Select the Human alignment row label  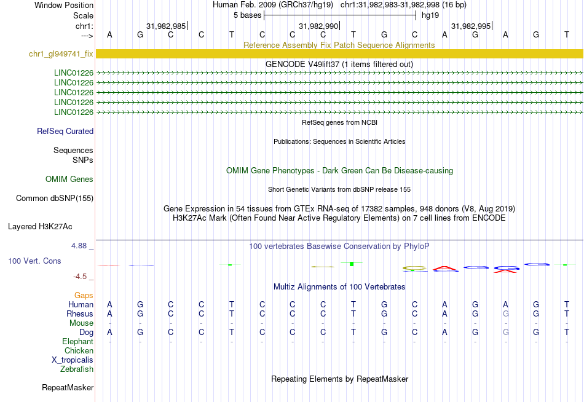point(81,304)
